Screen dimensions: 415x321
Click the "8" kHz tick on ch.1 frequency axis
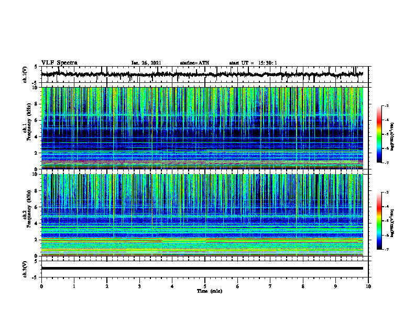36,104
